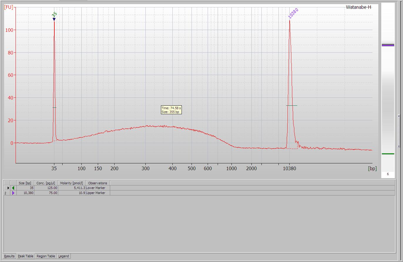Click the green lower marker triangle icon in table
The image size is (403, 262).
coord(13,188)
